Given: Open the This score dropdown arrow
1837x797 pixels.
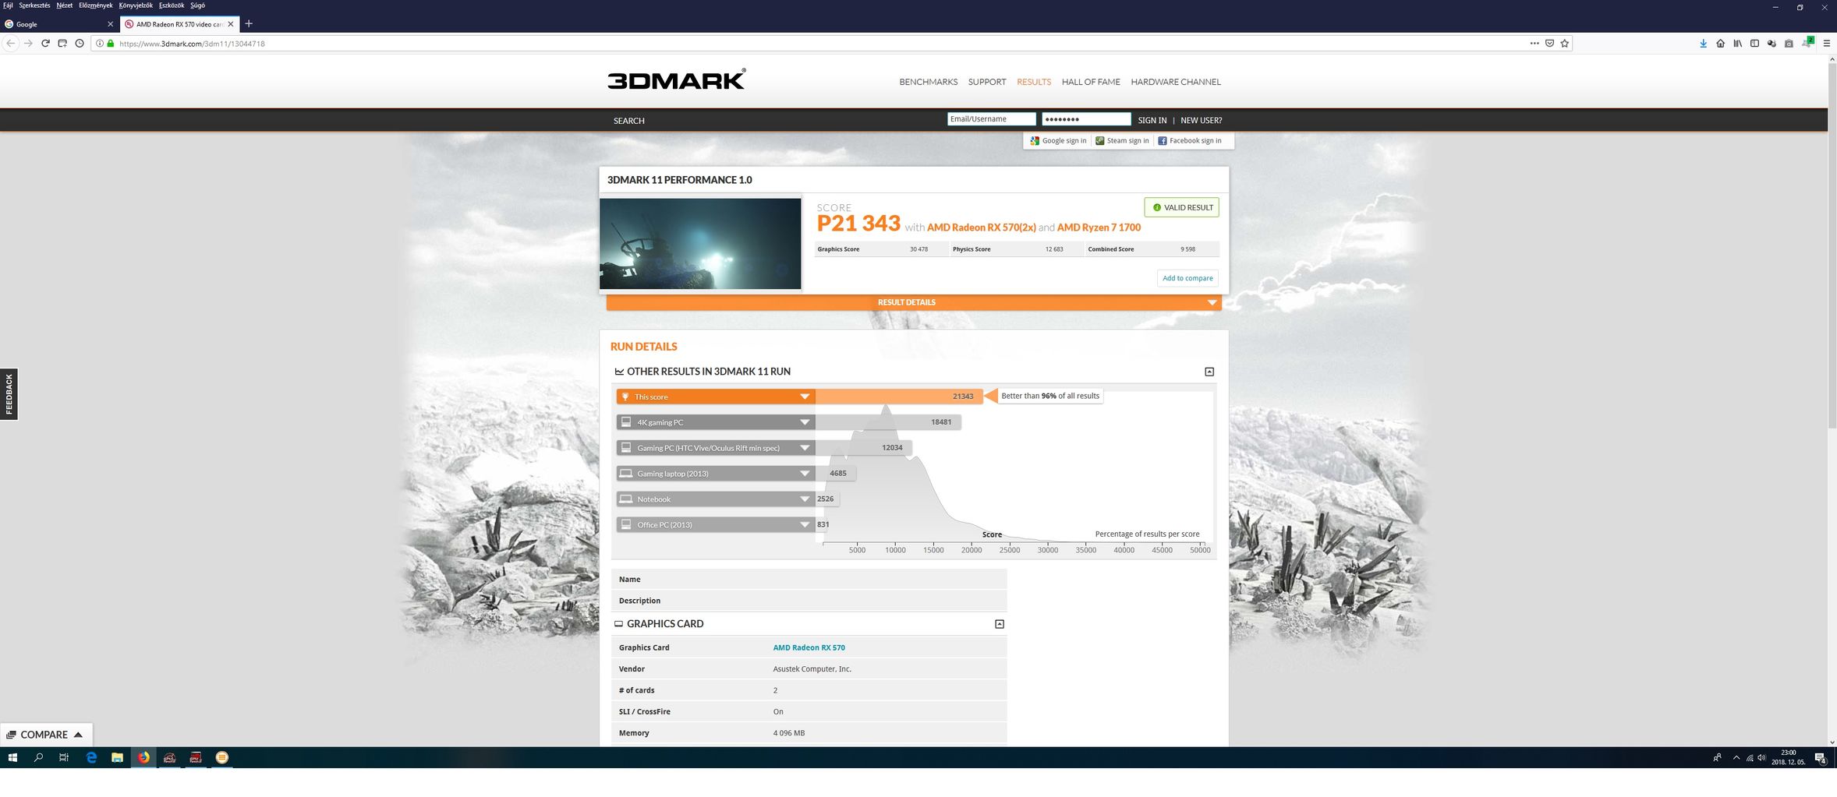Looking at the screenshot, I should pos(805,397).
